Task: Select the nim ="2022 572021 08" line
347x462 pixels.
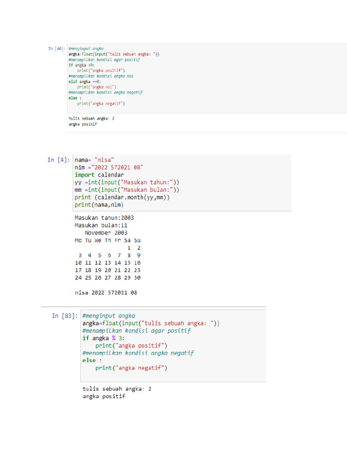Action: click(108, 167)
